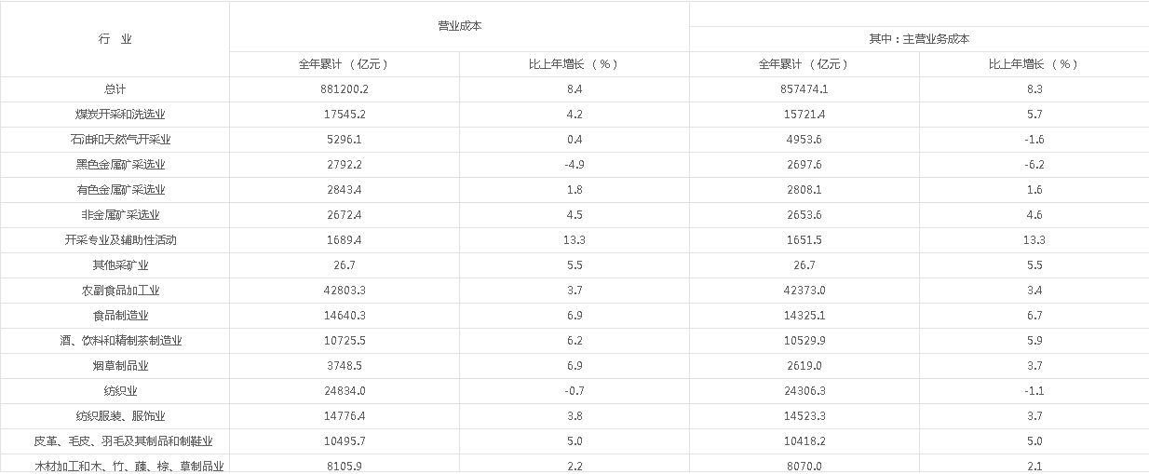Select the 纺织服装、服饰业 row label
The width and height of the screenshot is (1149, 474).
(x=115, y=416)
